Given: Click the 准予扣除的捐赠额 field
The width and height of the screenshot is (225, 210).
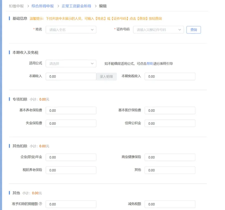Looking at the screenshot, I should click(x=71, y=204).
